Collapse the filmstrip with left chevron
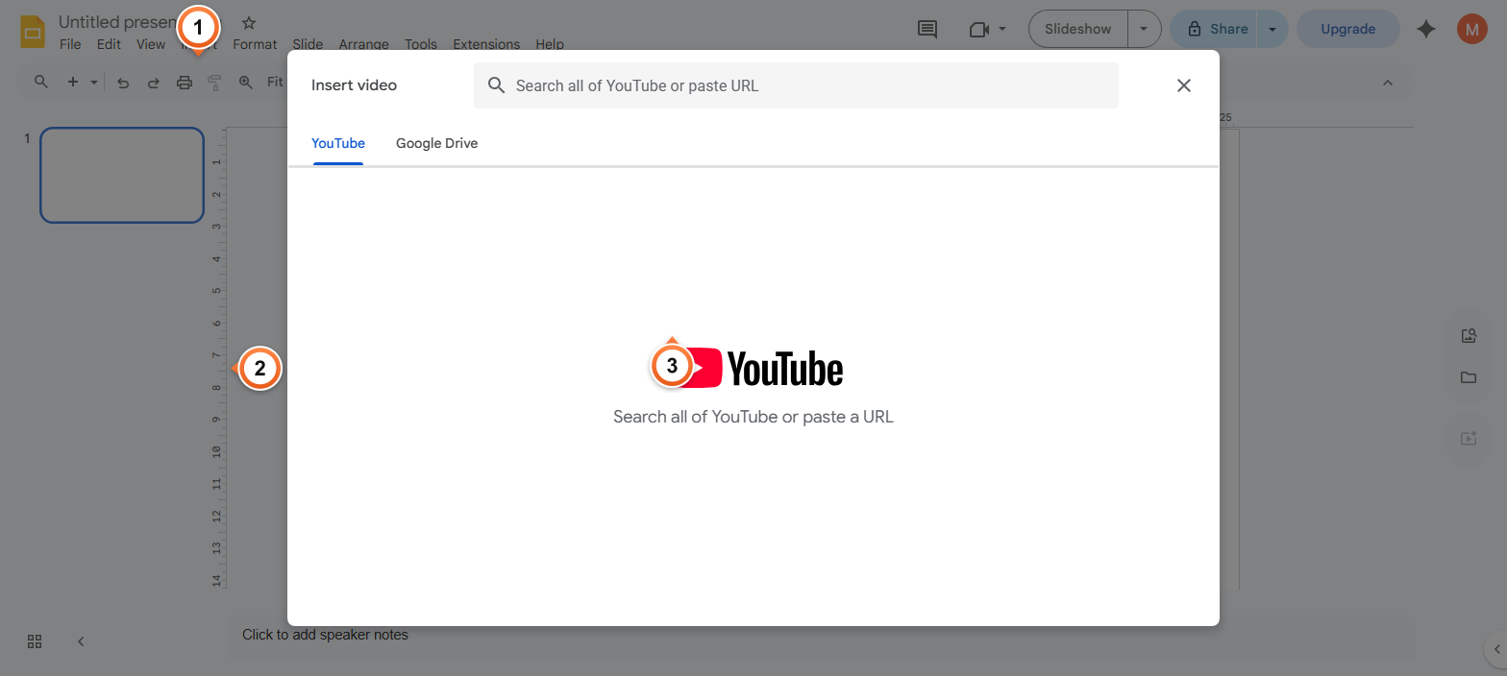1507x676 pixels. click(81, 640)
